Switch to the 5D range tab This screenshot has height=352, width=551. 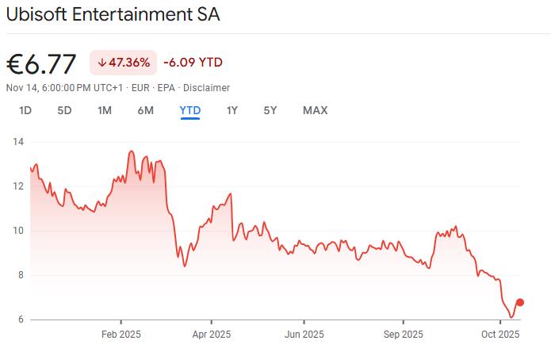[64, 110]
